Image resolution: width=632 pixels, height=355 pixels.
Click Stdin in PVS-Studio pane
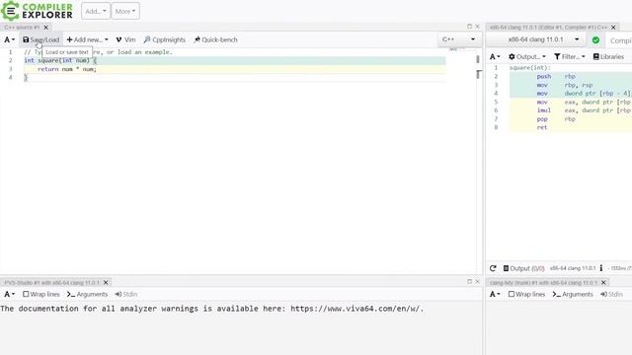pos(126,294)
